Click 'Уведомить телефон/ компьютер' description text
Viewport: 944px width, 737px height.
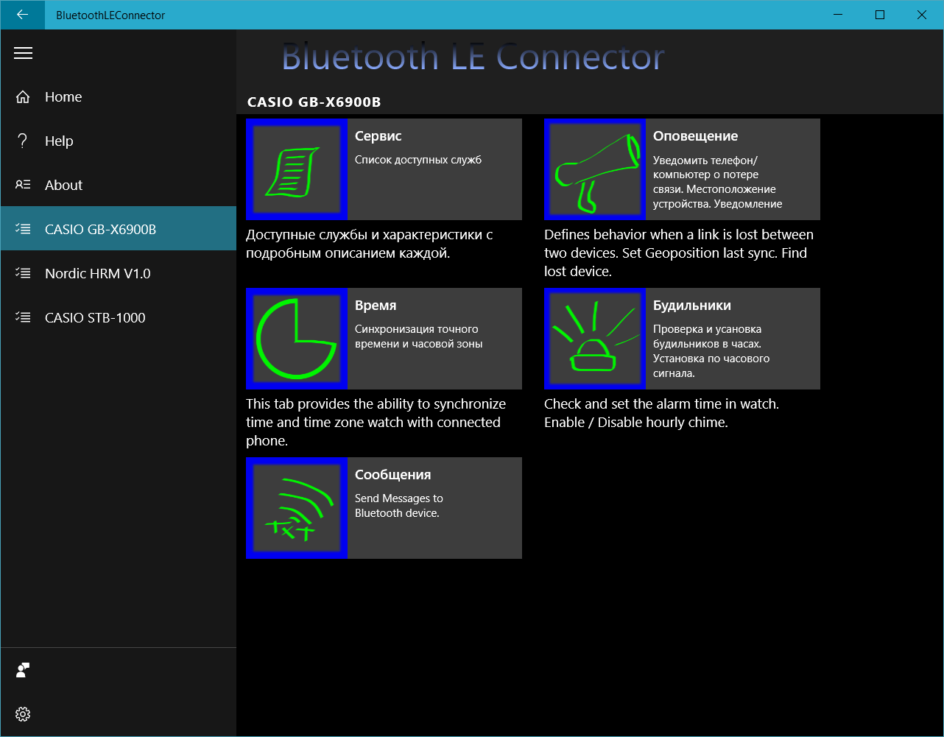pos(718,182)
